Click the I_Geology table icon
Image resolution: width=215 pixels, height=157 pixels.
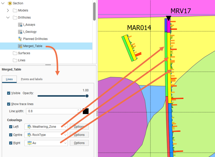point(20,32)
